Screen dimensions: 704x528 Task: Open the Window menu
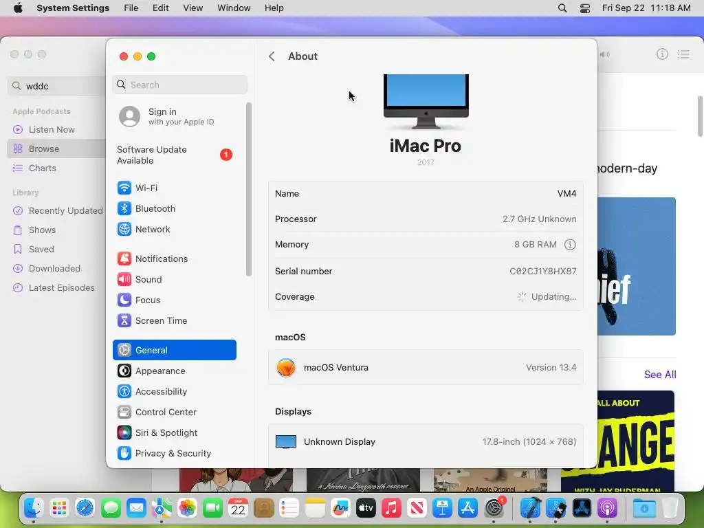234,8
